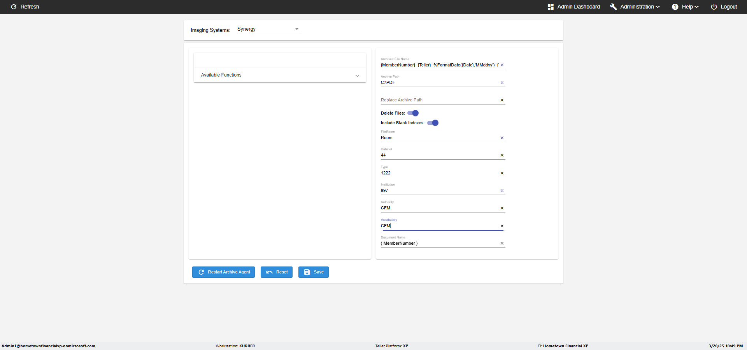The width and height of the screenshot is (747, 350).
Task: Click the Logout power icon
Action: [714, 7]
